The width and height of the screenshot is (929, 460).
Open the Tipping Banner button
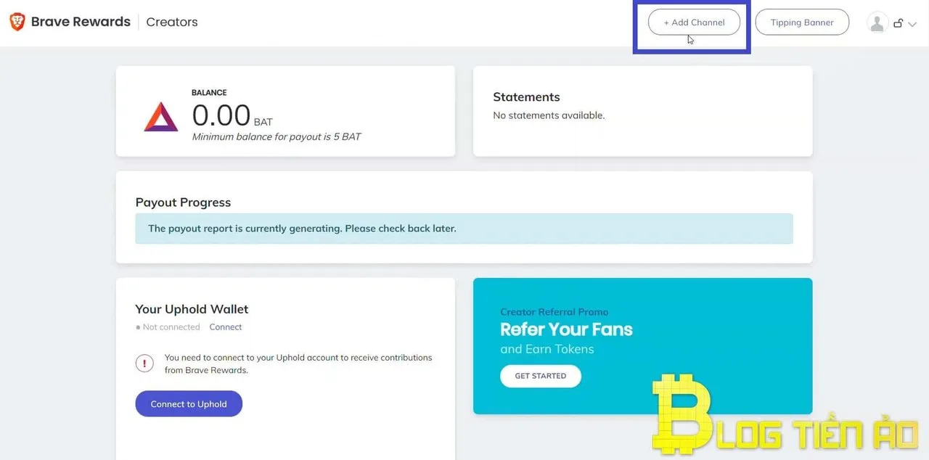[802, 22]
